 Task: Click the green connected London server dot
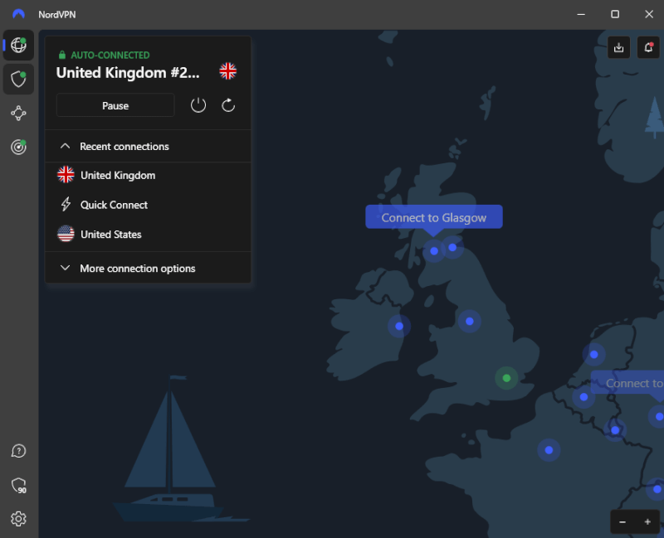click(x=506, y=378)
